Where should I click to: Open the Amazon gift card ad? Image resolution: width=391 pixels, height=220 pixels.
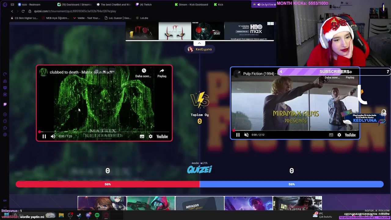200,204
